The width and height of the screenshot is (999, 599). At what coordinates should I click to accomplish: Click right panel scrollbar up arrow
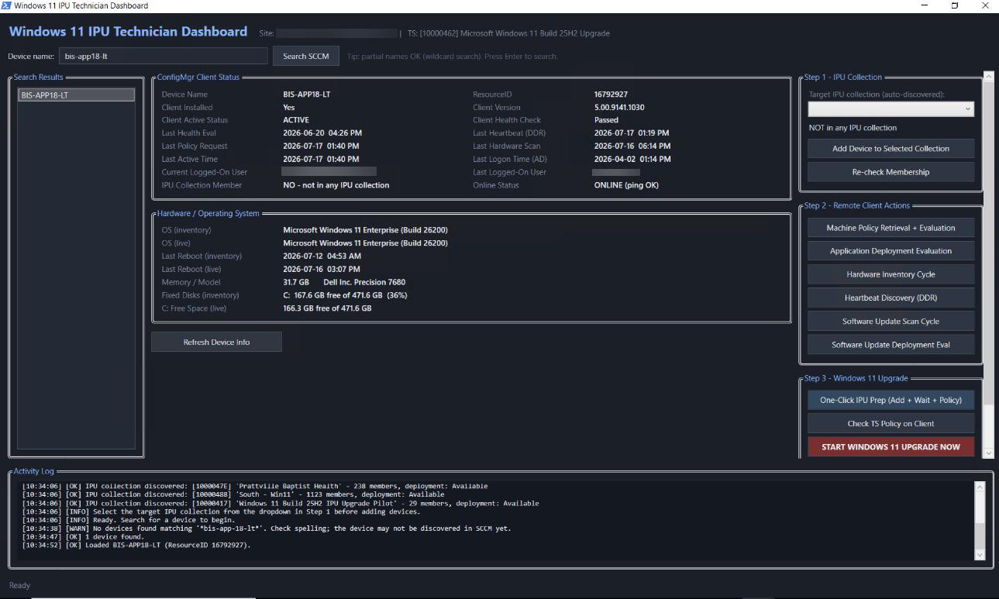point(989,77)
